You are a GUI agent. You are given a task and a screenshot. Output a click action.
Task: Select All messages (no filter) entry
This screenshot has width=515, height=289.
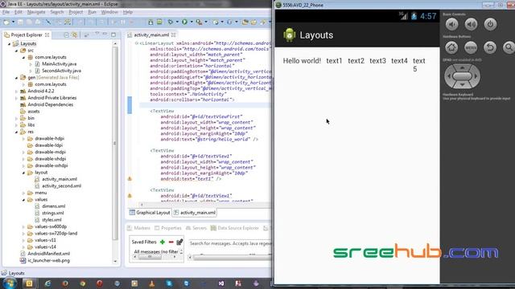coord(156,251)
